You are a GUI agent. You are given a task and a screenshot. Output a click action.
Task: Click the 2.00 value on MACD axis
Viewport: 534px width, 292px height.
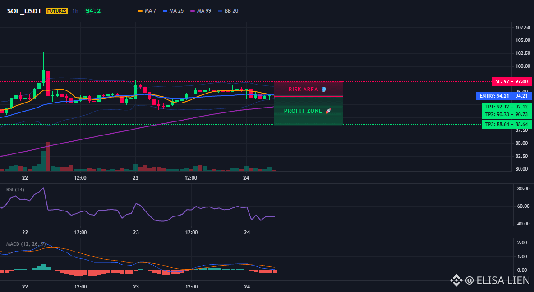(x=522, y=243)
